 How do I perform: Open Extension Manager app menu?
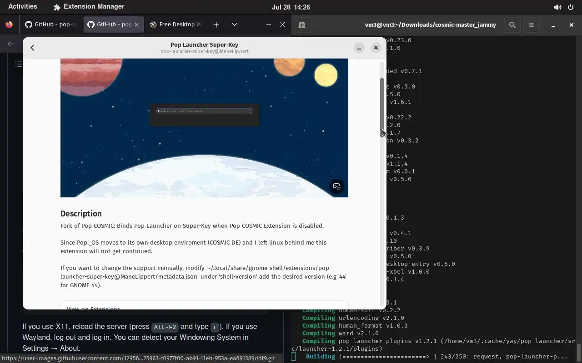(89, 7)
